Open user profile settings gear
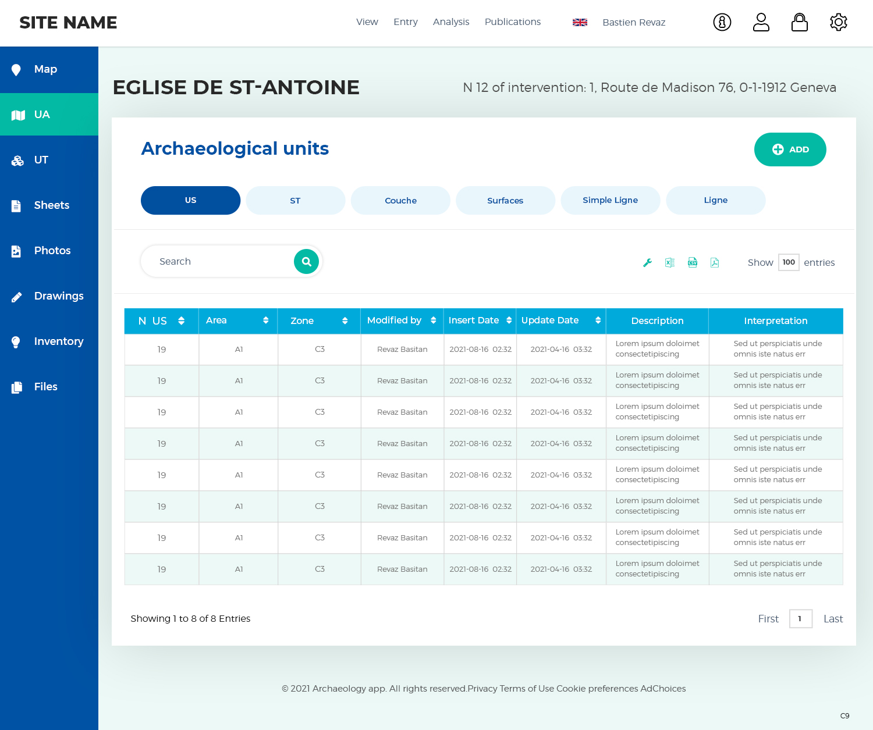 838,22
